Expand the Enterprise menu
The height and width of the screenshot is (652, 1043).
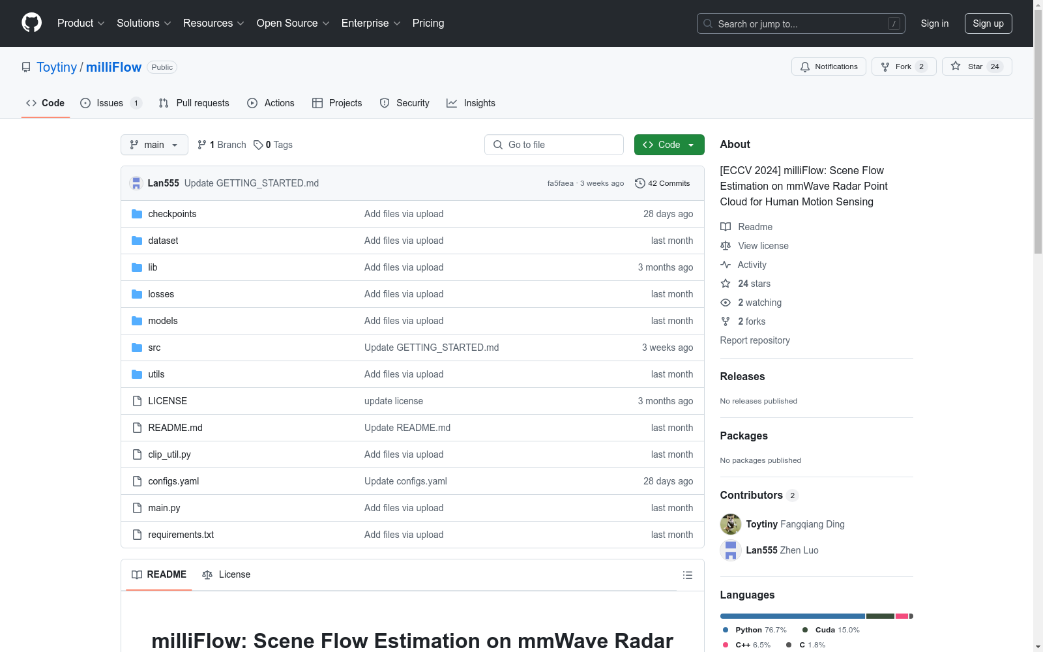(x=371, y=23)
